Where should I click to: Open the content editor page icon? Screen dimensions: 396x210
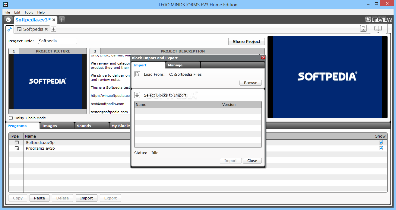(x=364, y=28)
